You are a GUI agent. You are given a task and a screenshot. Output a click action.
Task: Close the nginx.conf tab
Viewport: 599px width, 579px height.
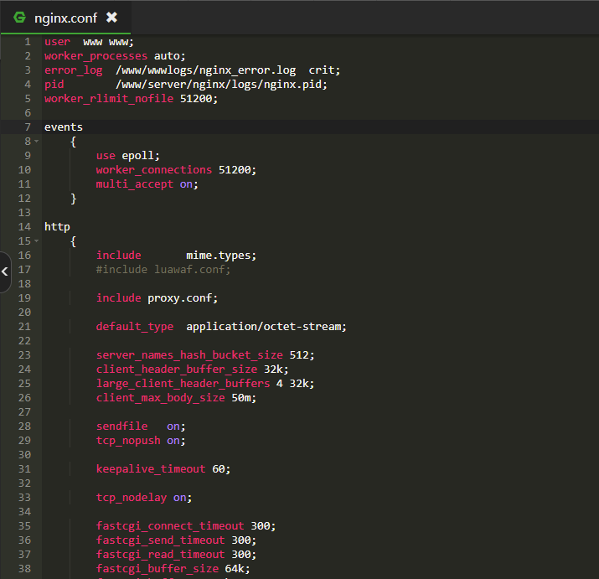pyautogui.click(x=111, y=18)
